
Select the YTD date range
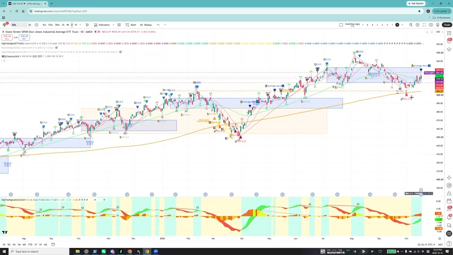[x=30, y=244]
